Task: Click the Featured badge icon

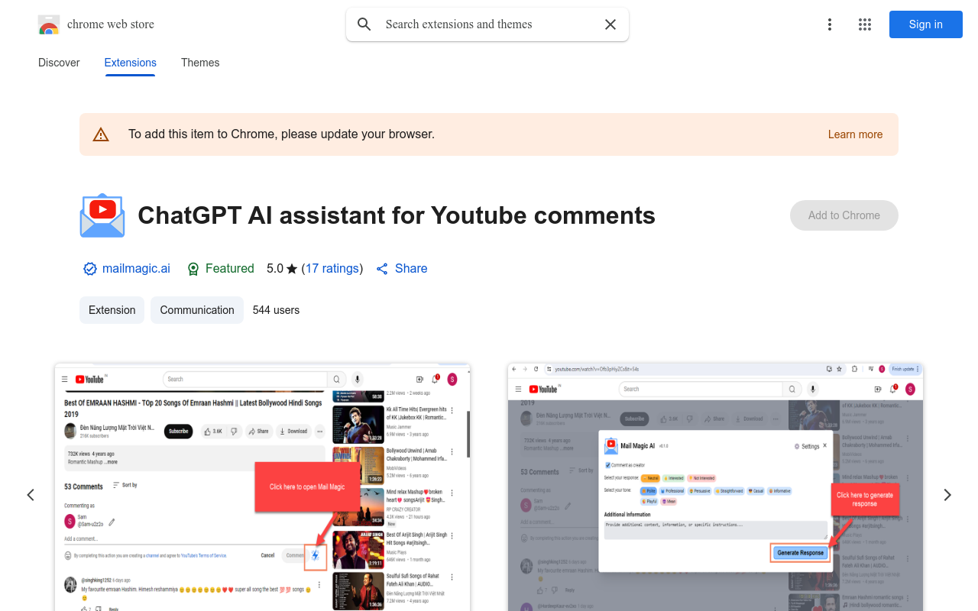Action: tap(193, 269)
